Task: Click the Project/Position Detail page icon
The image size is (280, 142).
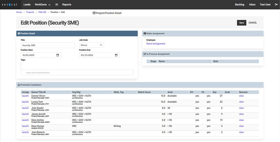Action: 94,13
